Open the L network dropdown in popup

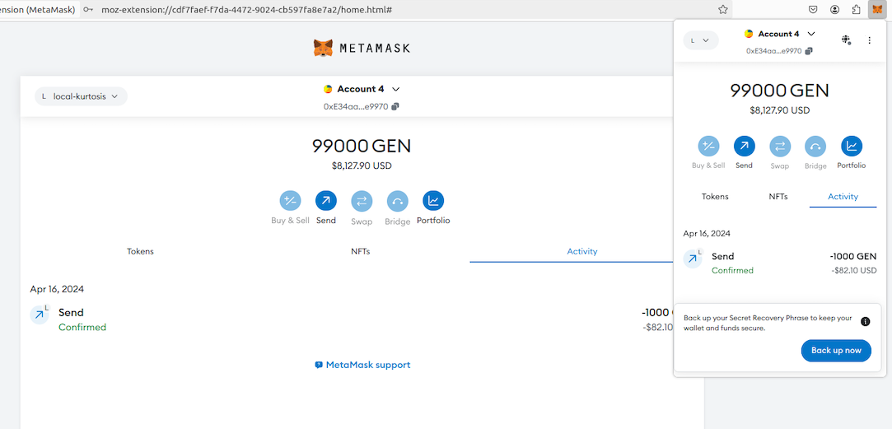[701, 40]
